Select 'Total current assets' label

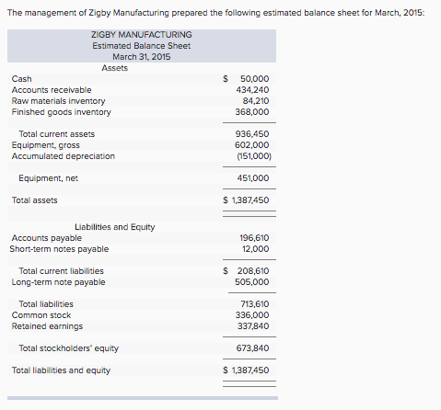click(x=57, y=134)
